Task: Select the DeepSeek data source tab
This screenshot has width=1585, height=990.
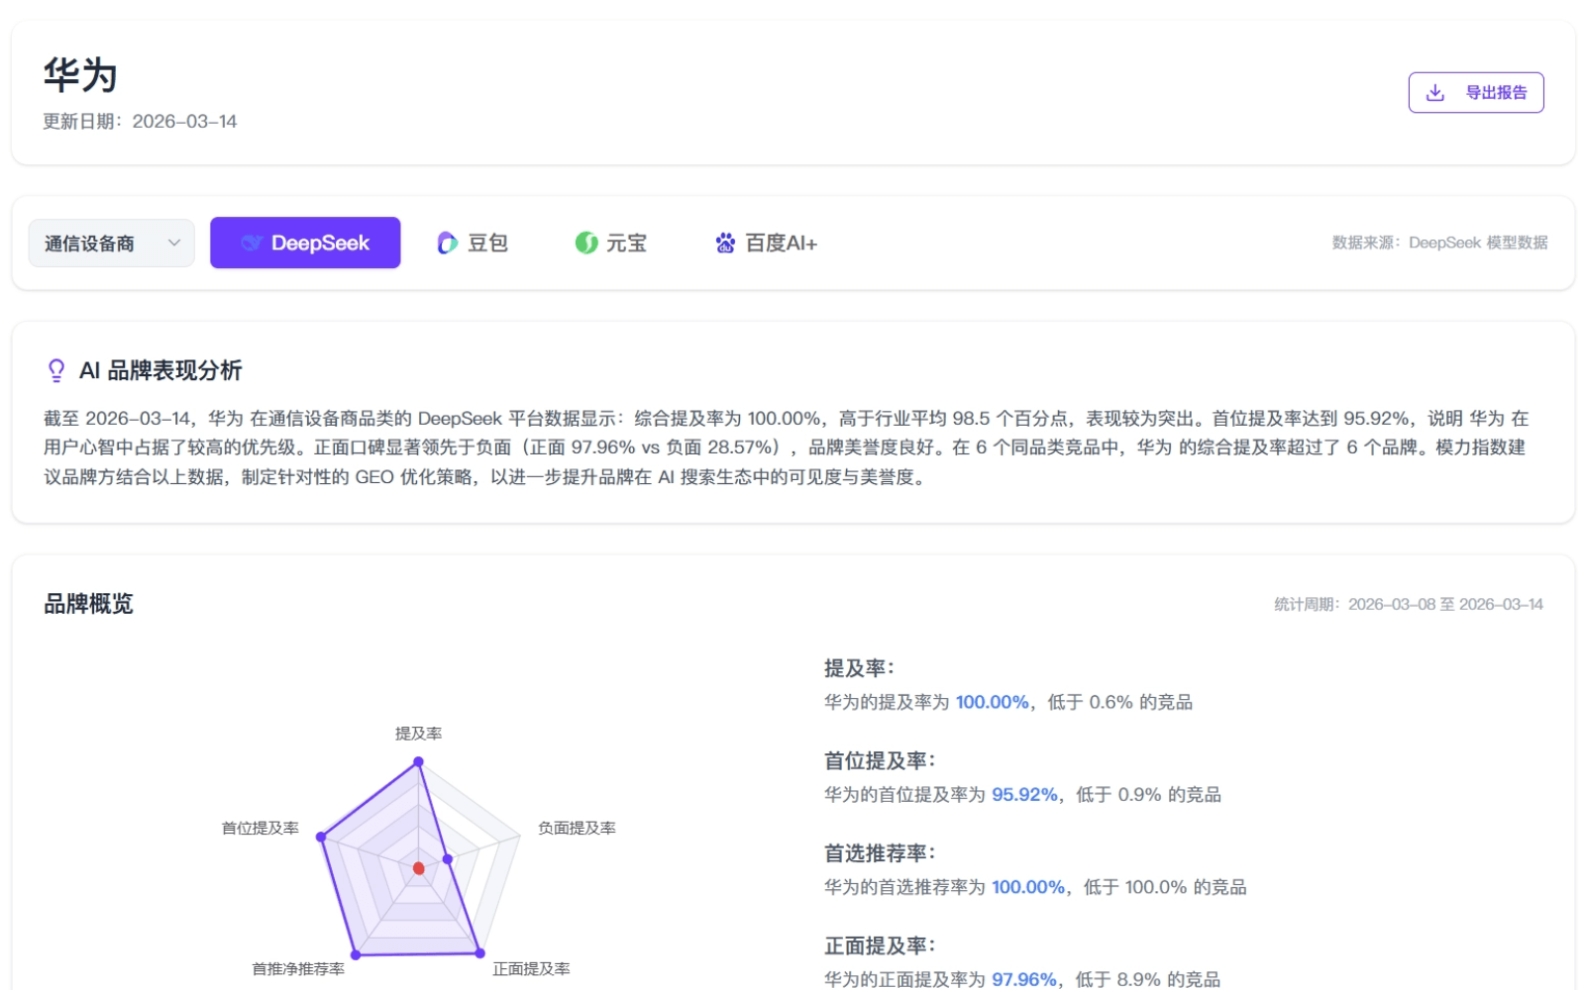Action: coord(305,242)
